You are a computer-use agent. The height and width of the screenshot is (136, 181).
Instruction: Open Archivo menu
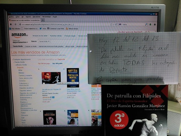[11, 17]
